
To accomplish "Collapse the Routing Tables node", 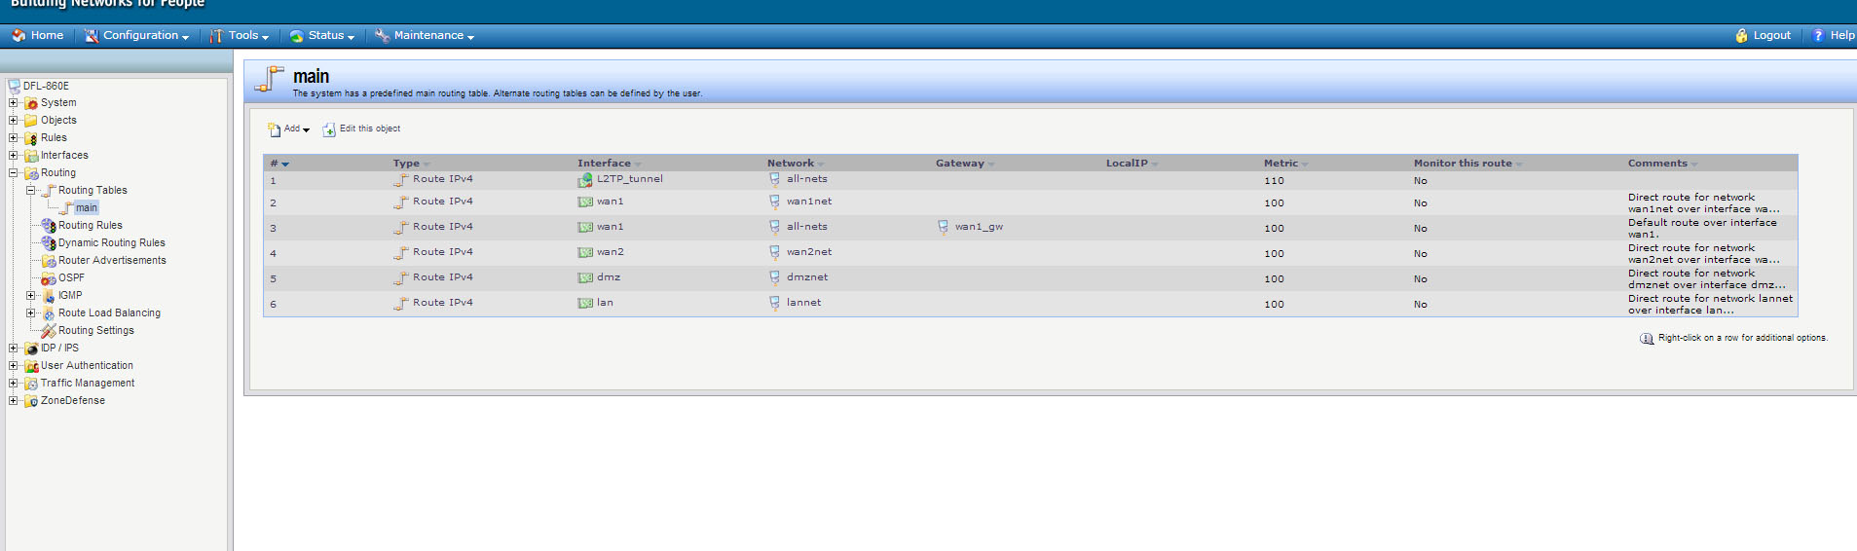I will click(30, 190).
